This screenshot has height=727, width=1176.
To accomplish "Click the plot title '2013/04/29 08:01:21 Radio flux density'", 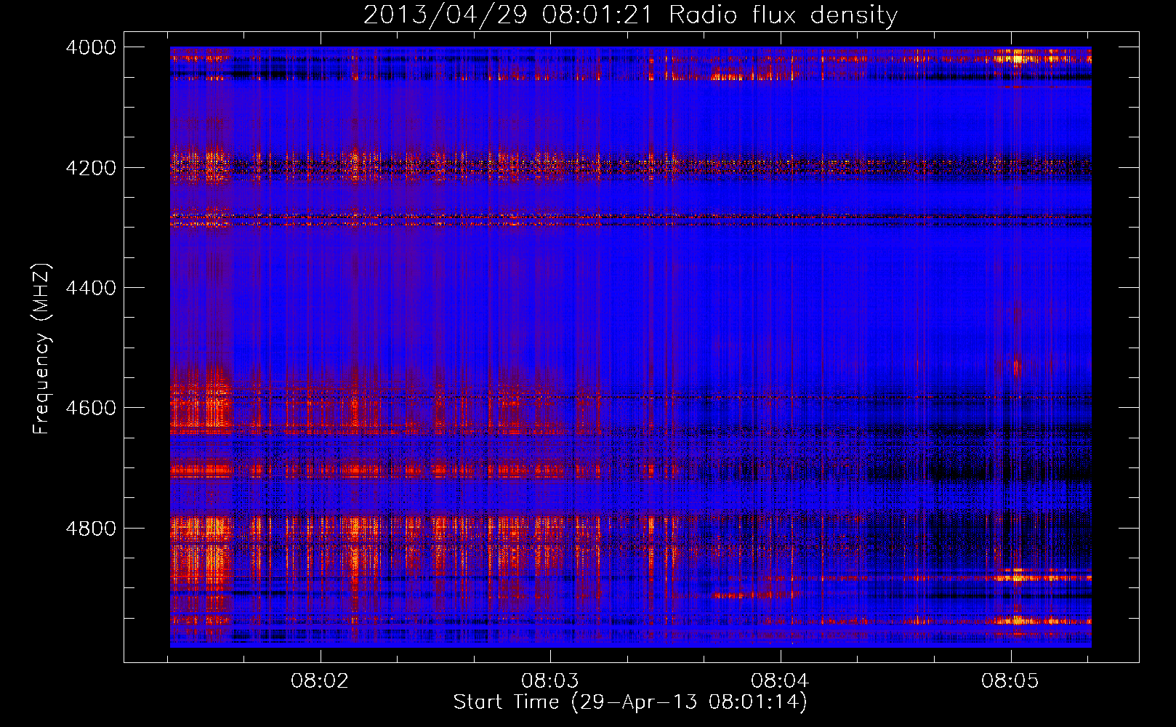I will (x=630, y=15).
